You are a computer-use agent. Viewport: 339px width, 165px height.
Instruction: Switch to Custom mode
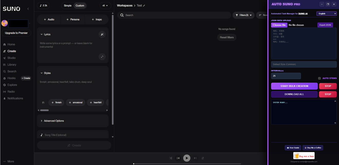(80, 5)
